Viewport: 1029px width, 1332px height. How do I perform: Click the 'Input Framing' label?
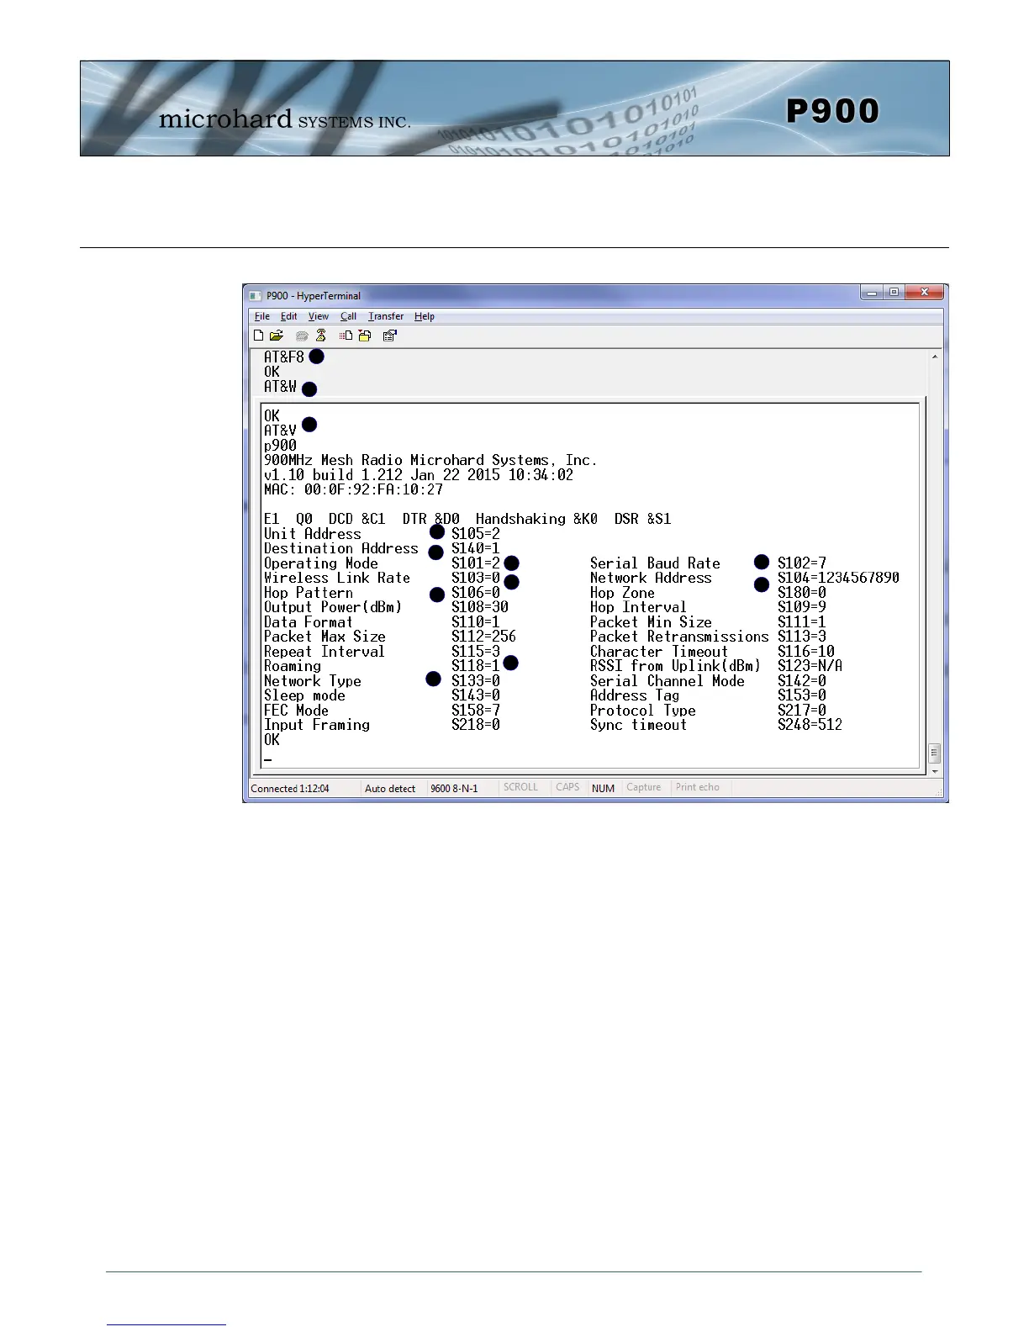(317, 725)
